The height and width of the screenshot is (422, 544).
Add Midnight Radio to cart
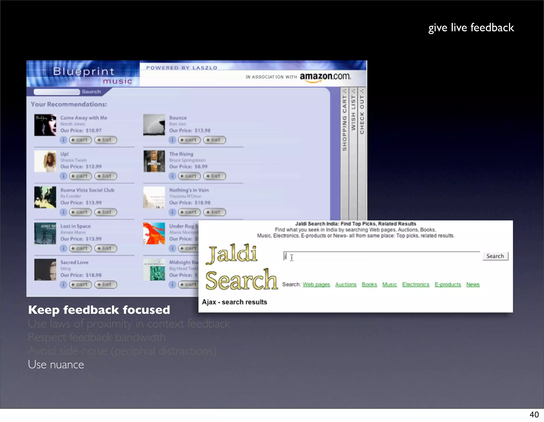coord(188,285)
